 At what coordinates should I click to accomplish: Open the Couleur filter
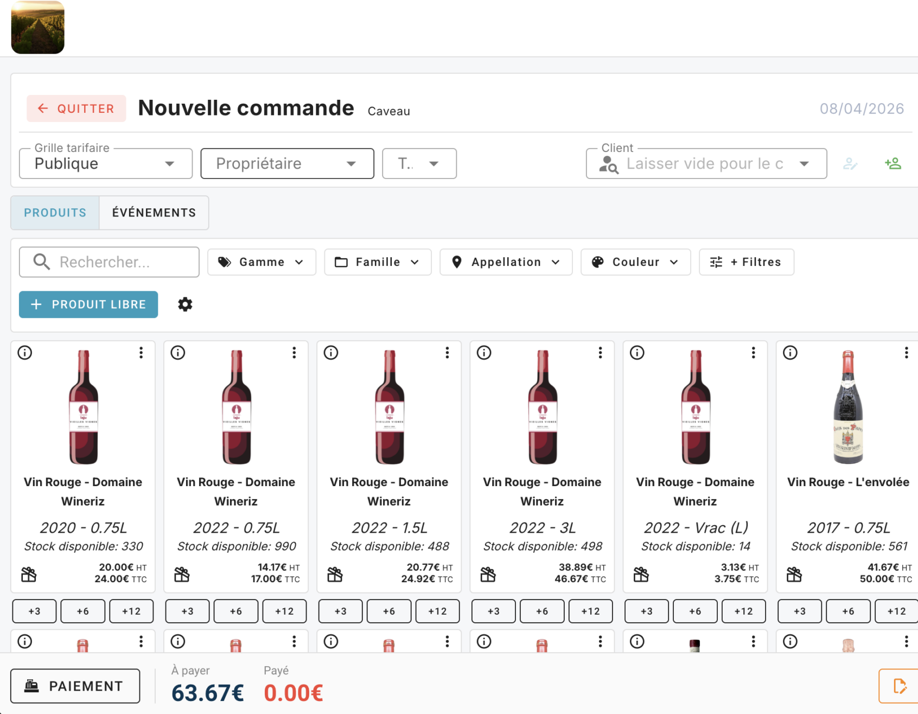(x=635, y=262)
